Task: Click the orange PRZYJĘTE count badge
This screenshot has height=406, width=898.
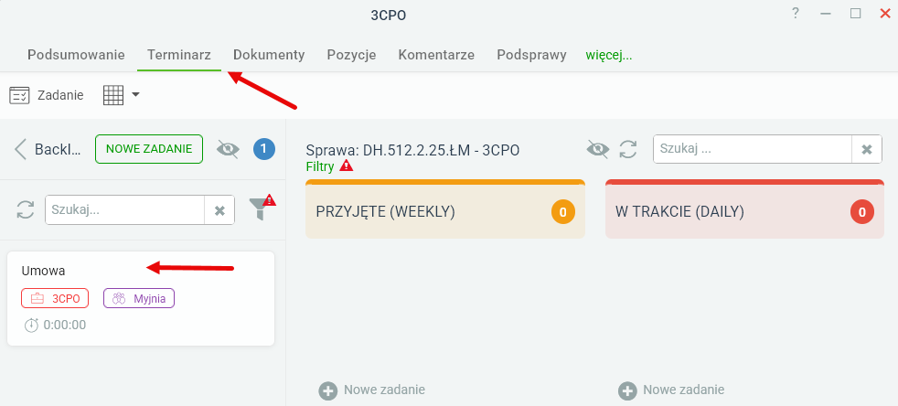Action: 563,212
